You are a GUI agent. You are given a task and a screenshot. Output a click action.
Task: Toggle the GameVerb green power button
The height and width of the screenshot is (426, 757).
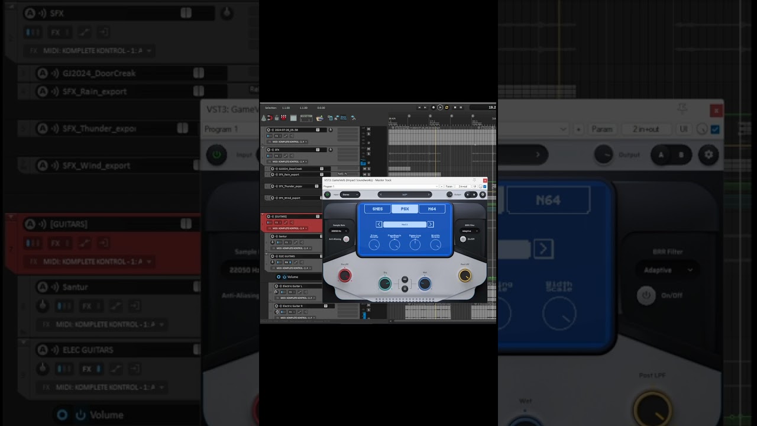point(327,195)
